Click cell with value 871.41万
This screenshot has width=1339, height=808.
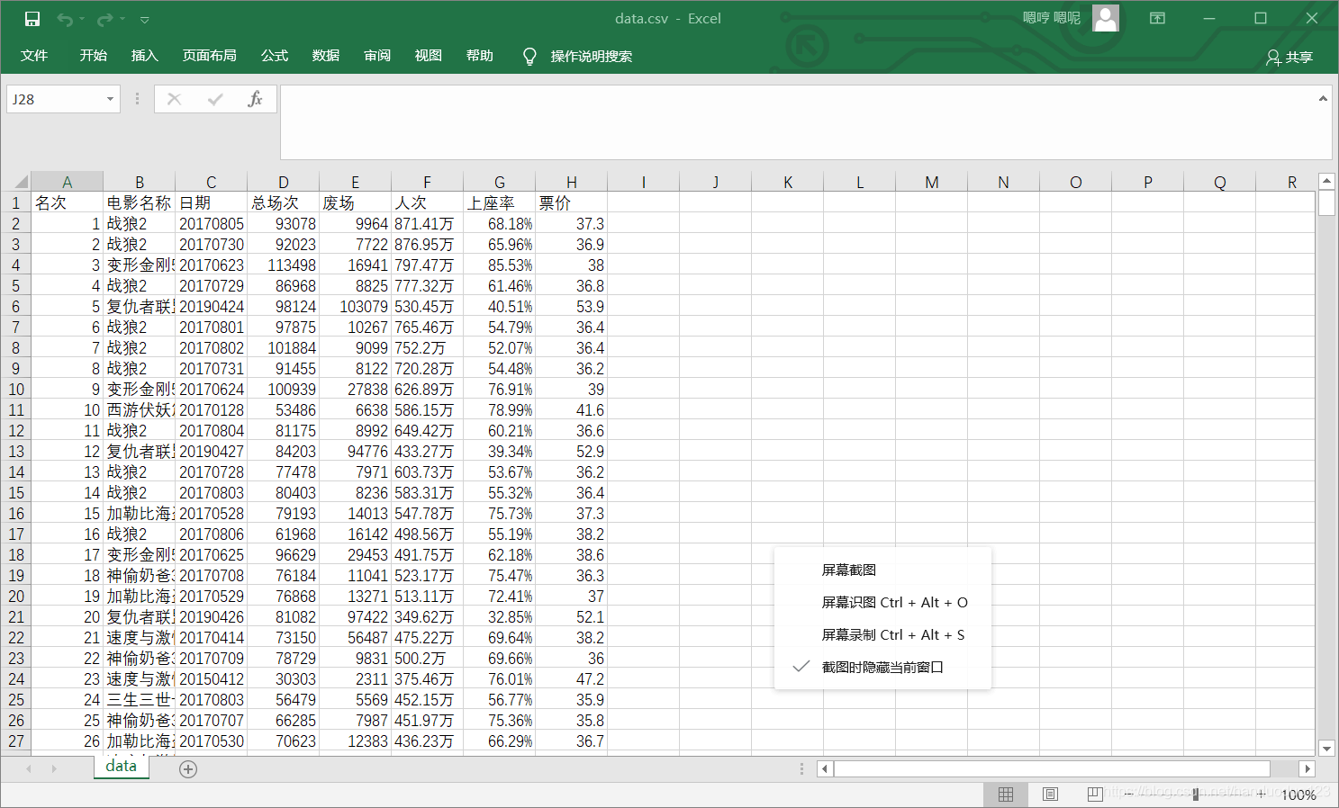click(427, 224)
